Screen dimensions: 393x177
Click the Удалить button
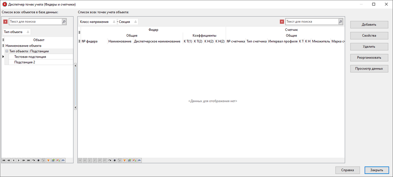coord(369,47)
